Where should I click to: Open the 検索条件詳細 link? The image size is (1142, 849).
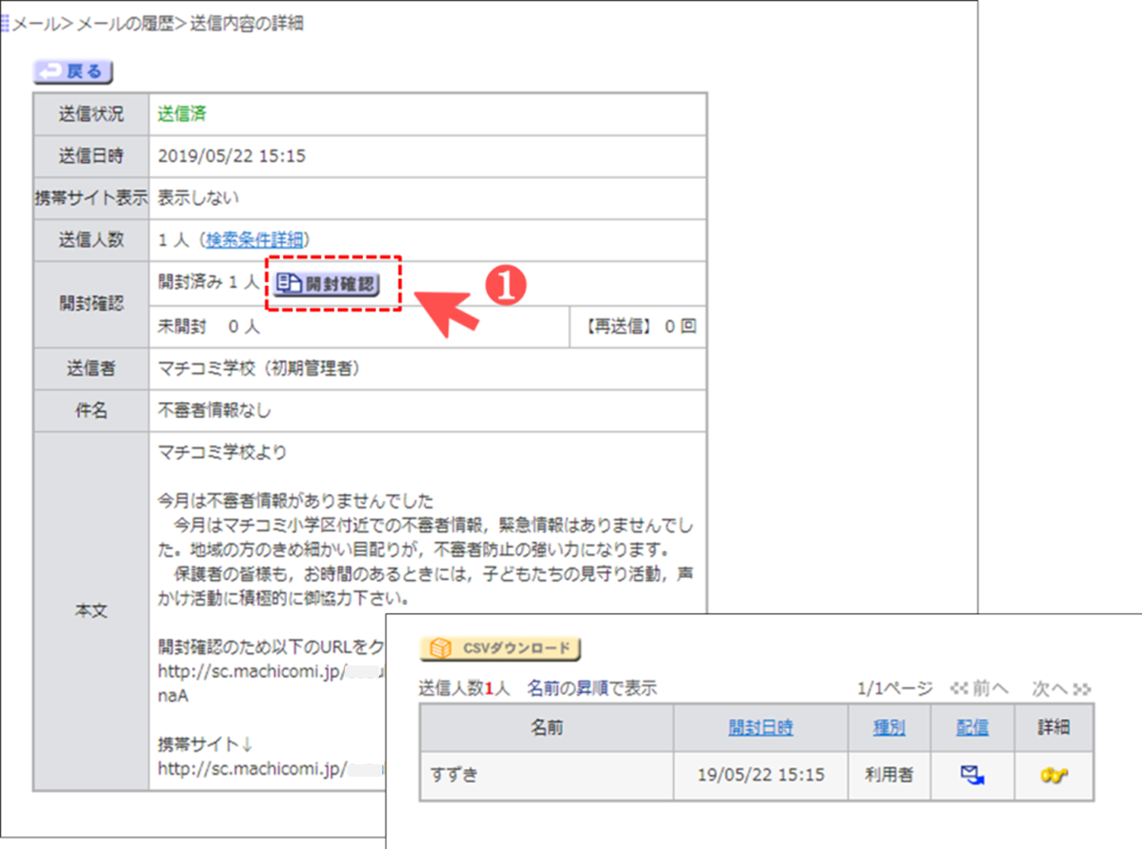254,240
